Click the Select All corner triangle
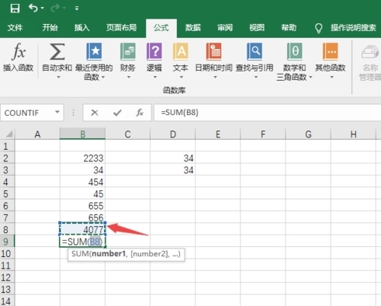Image resolution: width=381 pixels, height=306 pixels. [9, 134]
